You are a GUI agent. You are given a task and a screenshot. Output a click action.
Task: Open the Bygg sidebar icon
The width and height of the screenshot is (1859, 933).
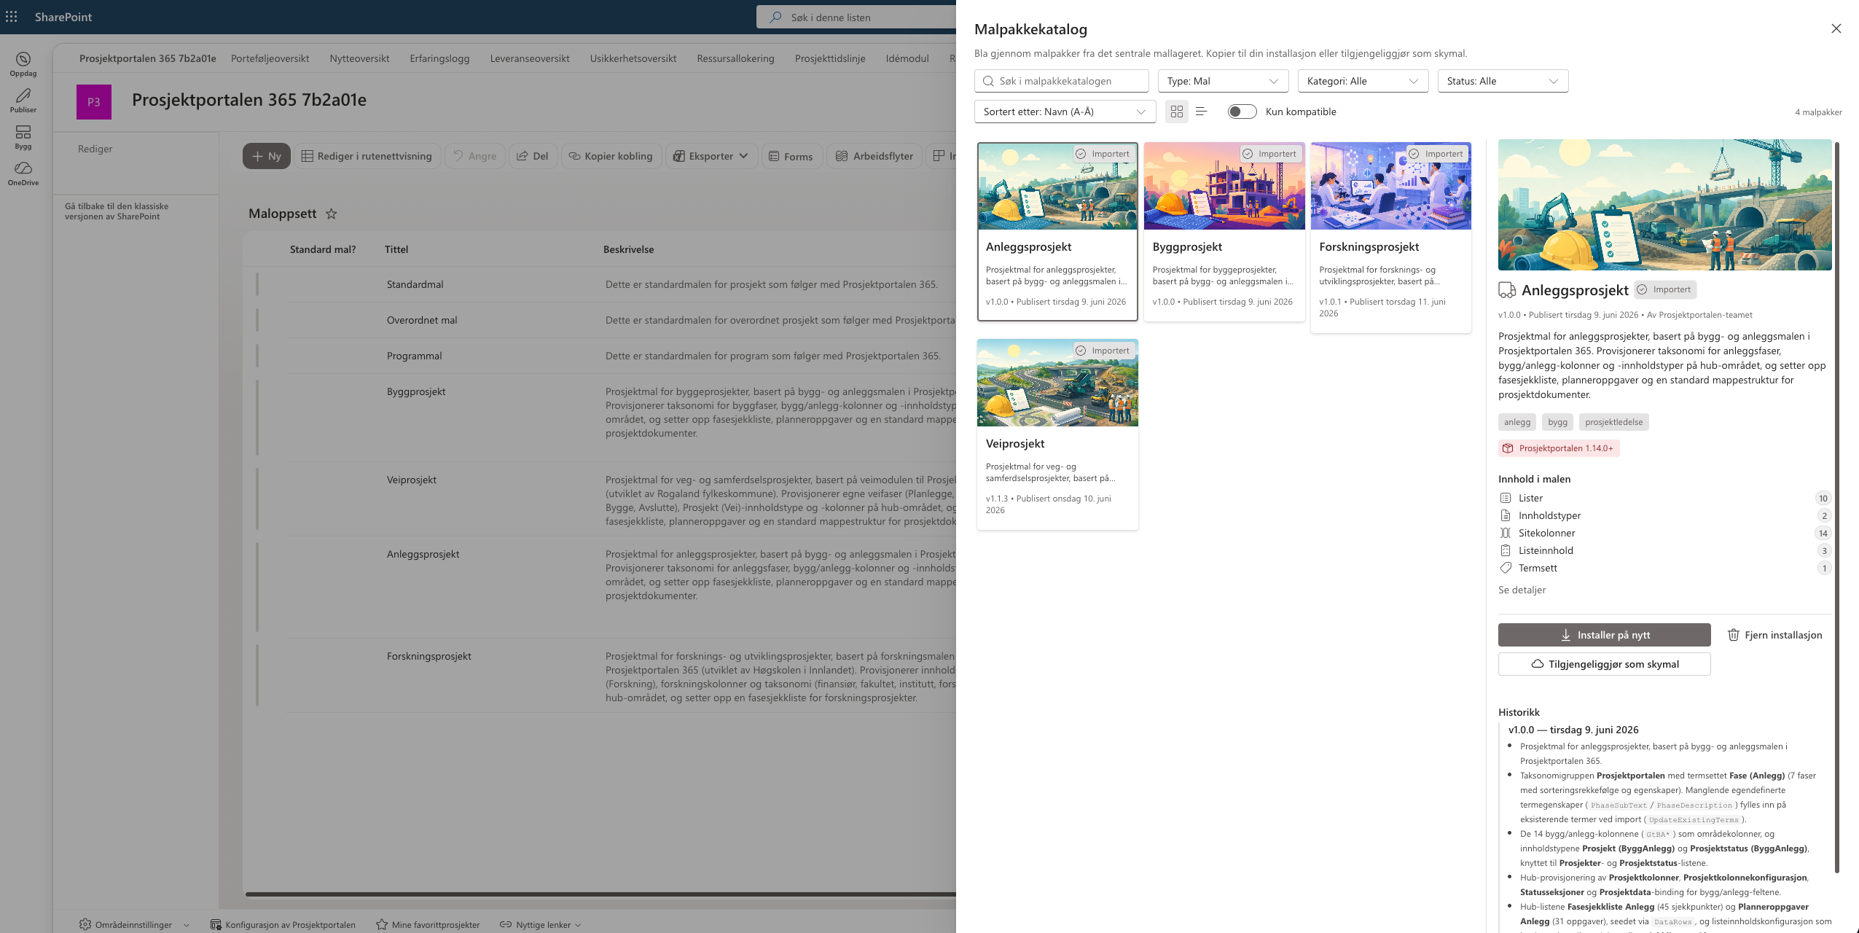[x=23, y=137]
